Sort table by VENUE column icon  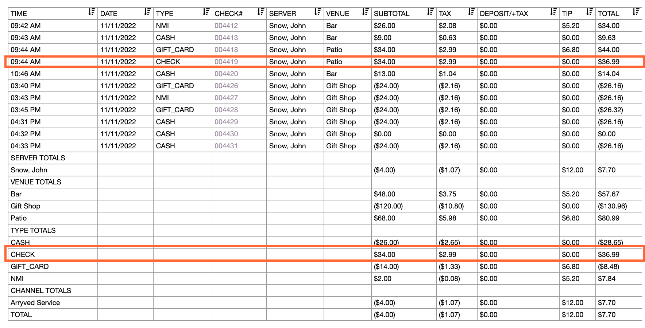coord(365,12)
